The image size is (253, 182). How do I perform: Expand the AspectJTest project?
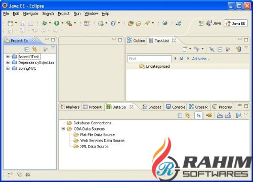point(8,57)
